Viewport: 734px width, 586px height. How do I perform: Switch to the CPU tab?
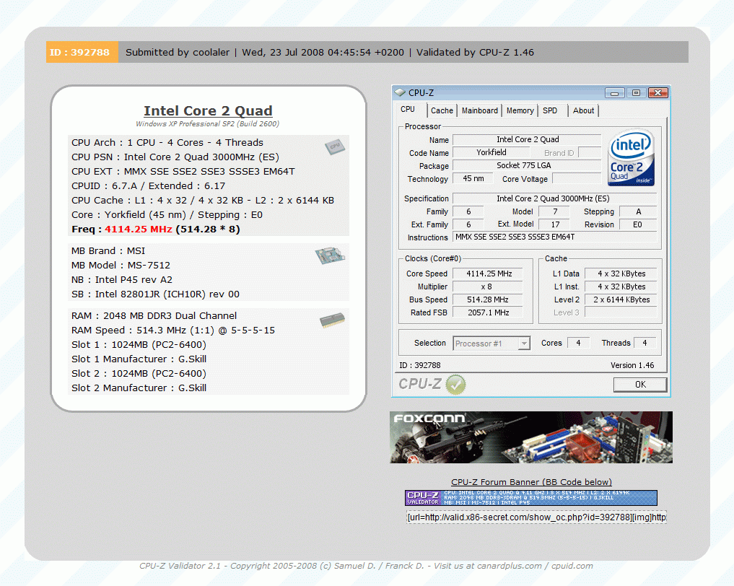pos(407,109)
